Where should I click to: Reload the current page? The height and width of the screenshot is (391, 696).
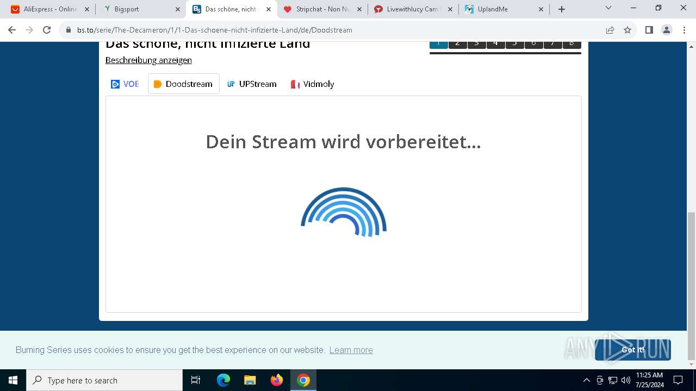pyautogui.click(x=47, y=30)
